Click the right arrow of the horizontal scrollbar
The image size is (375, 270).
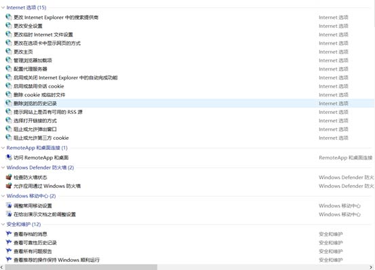click(372, 267)
